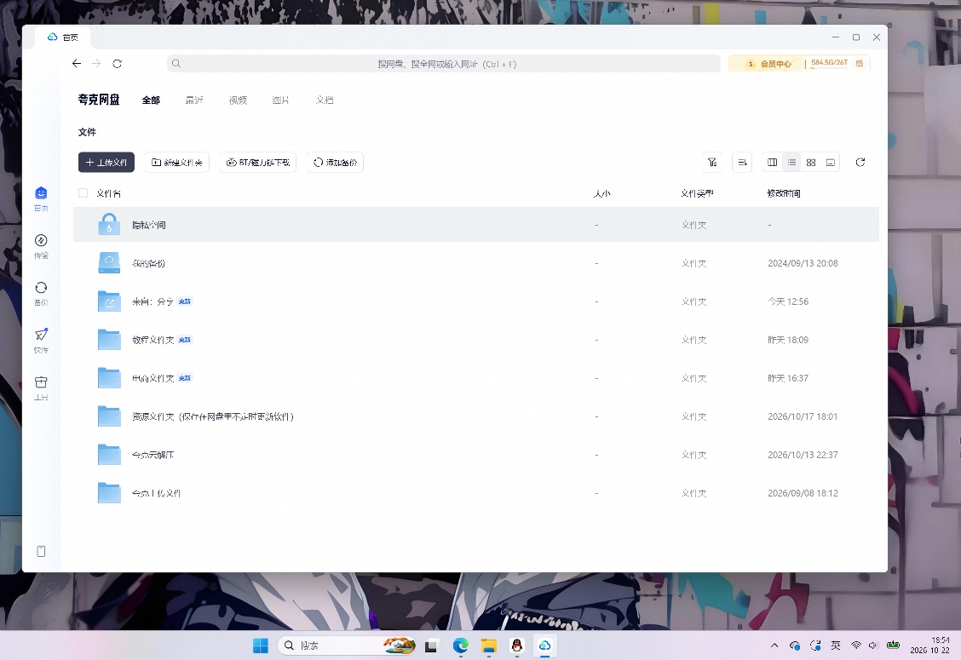Open the 我的备份 folder row
Image resolution: width=961 pixels, height=660 pixels.
[x=476, y=263]
